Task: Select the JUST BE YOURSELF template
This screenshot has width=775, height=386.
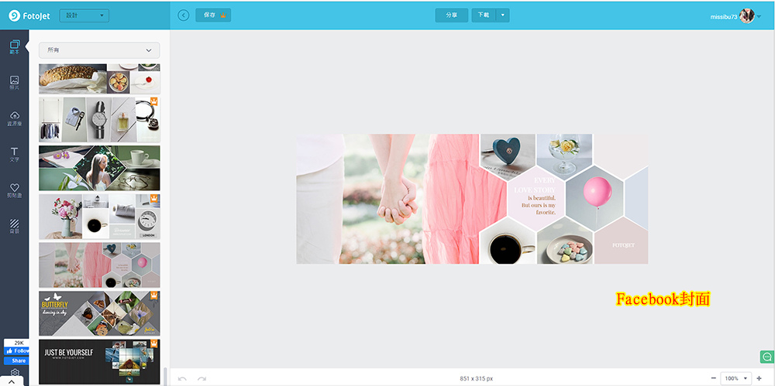Action: (x=99, y=361)
